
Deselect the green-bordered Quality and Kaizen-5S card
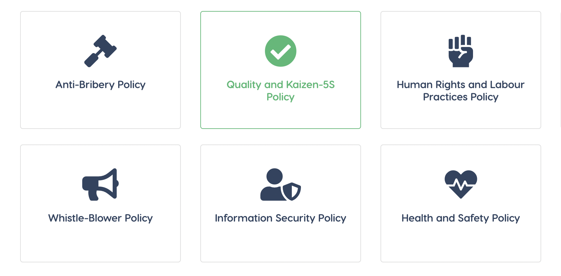click(280, 117)
